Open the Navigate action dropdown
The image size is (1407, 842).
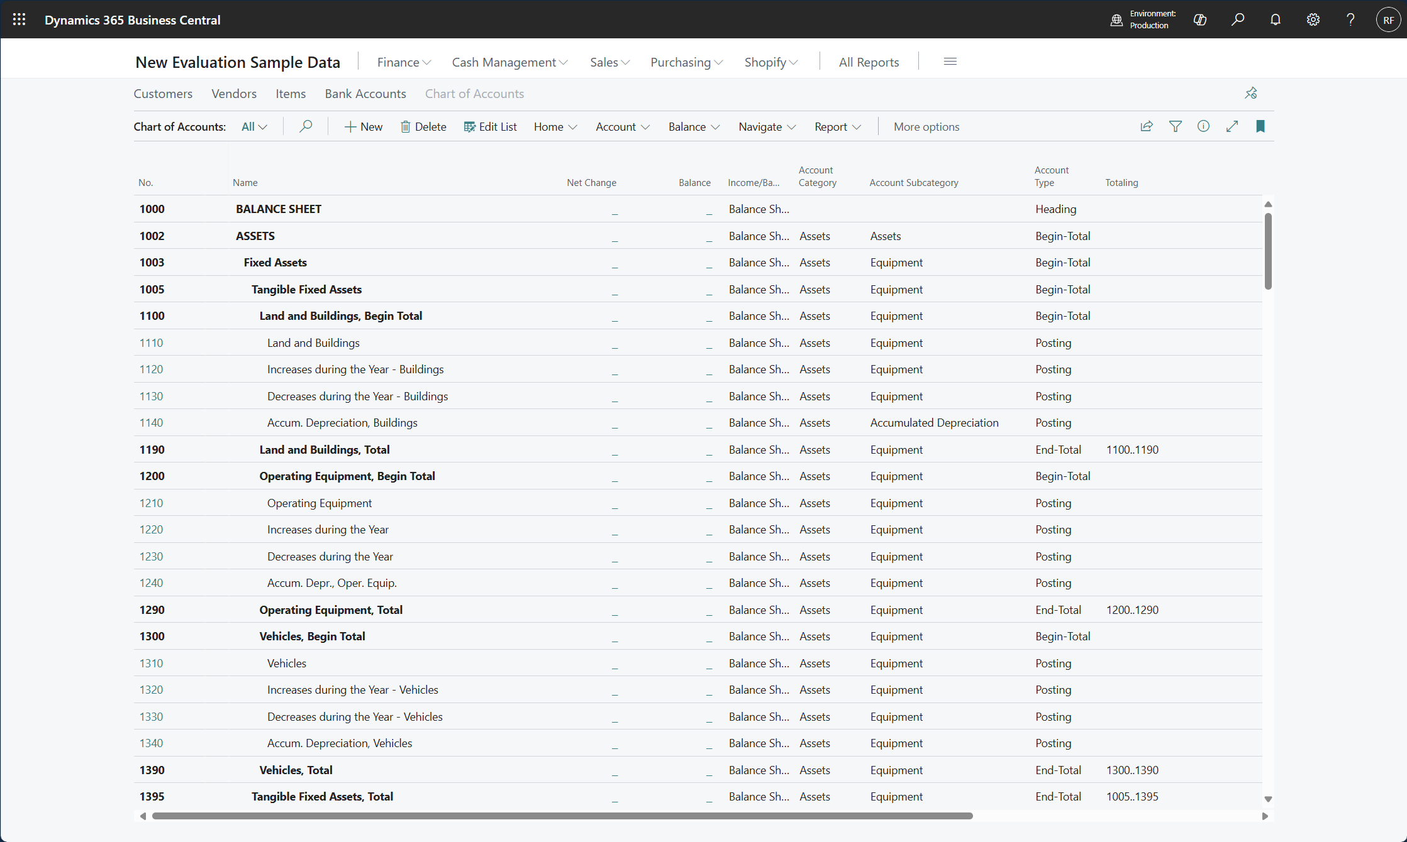coord(767,127)
